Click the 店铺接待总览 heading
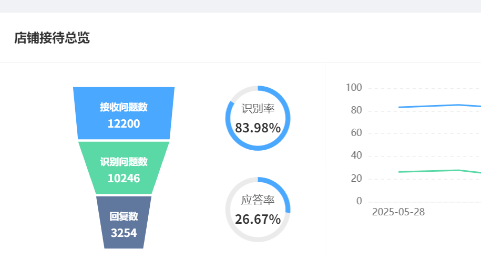This screenshot has height=260, width=481. (x=52, y=38)
